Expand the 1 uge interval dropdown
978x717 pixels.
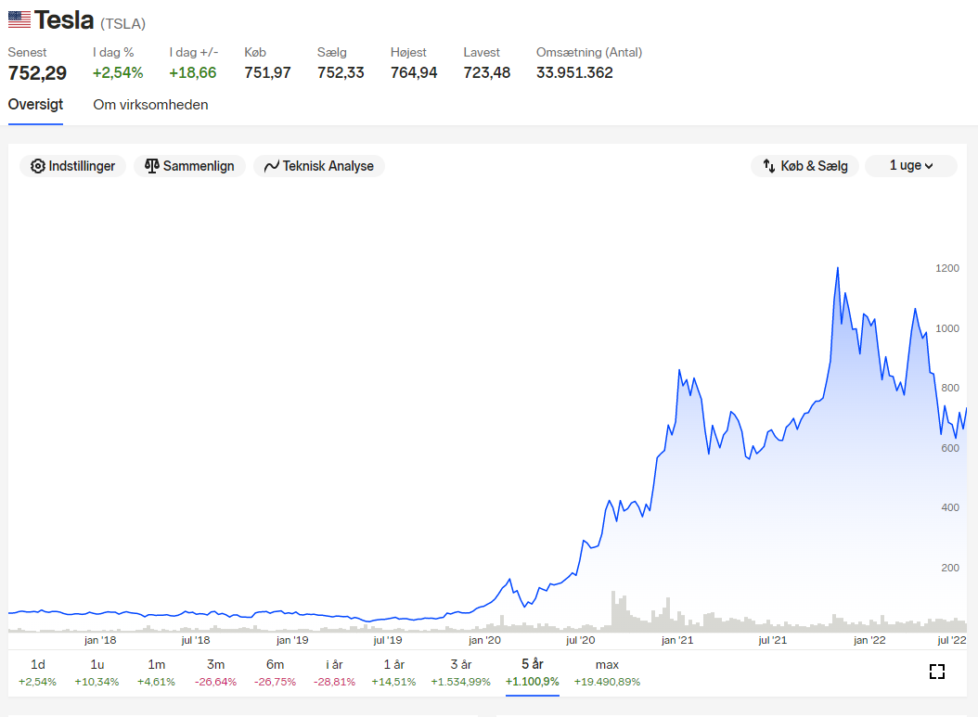[910, 166]
